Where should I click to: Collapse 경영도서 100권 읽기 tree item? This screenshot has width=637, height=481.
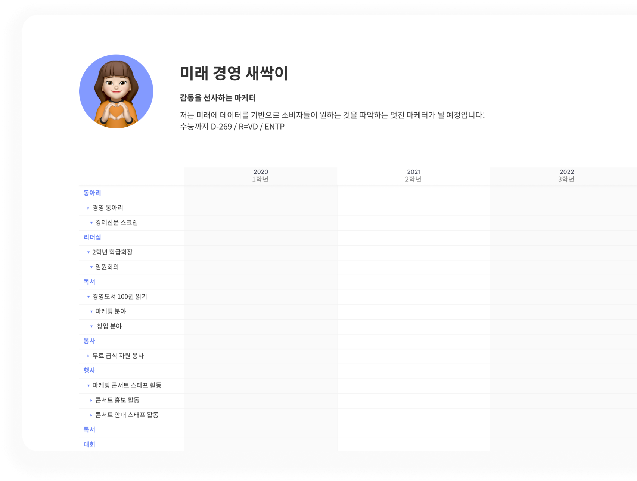pos(88,297)
